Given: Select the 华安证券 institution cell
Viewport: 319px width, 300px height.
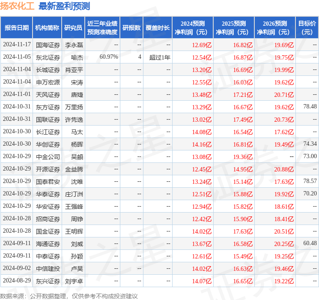Looking at the screenshot, I should (x=48, y=207).
